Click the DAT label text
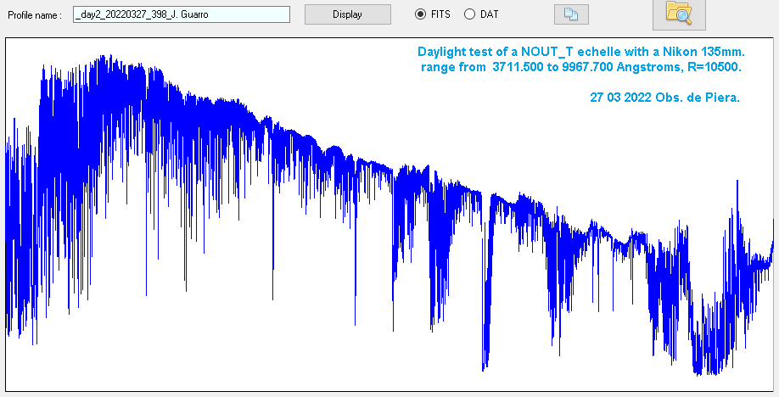This screenshot has height=397, width=779. coord(490,14)
